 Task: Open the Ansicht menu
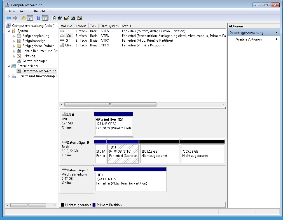(39, 11)
